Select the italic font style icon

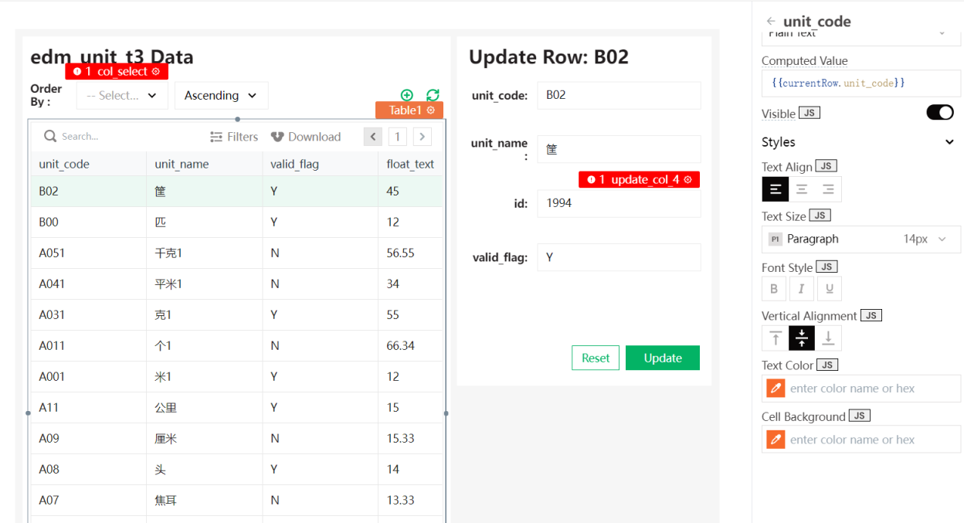point(801,289)
